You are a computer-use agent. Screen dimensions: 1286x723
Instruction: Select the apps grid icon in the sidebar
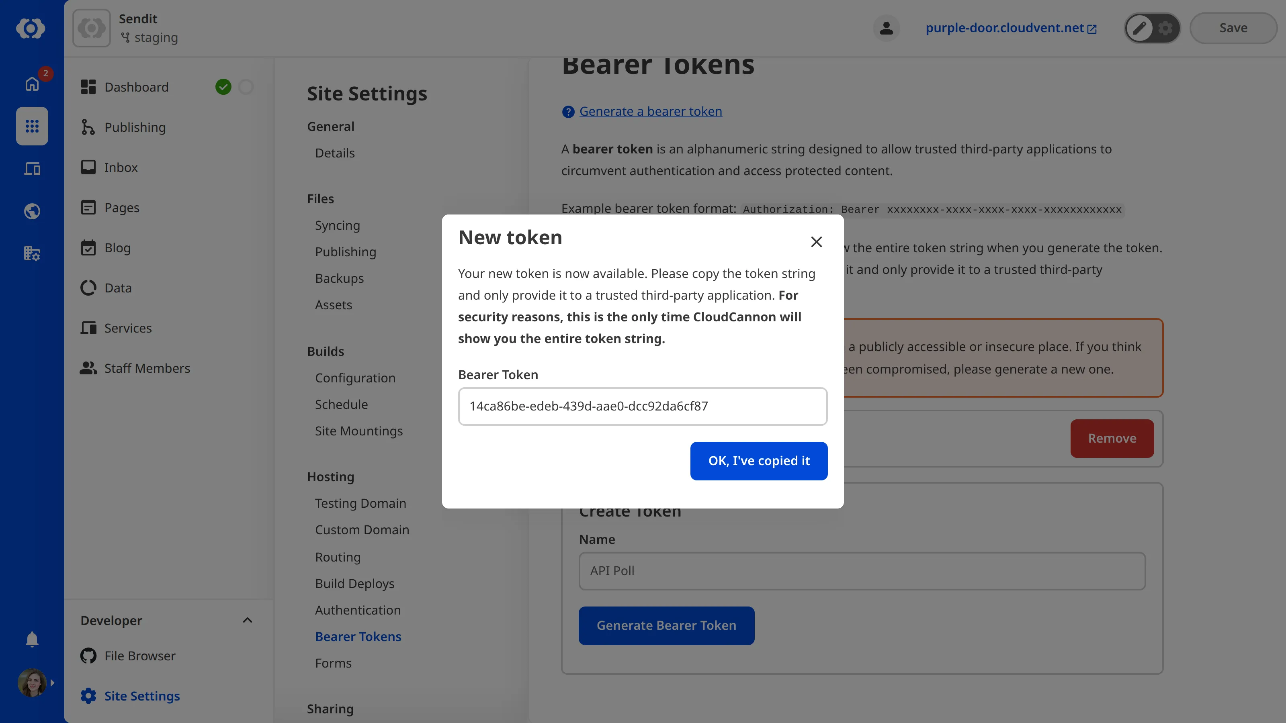[31, 126]
